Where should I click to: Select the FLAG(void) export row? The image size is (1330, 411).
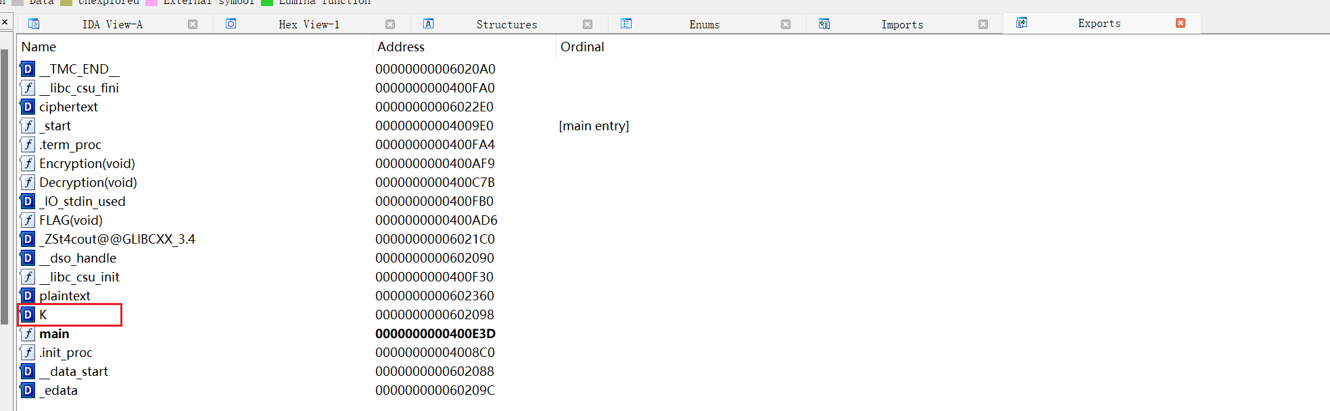coord(71,220)
